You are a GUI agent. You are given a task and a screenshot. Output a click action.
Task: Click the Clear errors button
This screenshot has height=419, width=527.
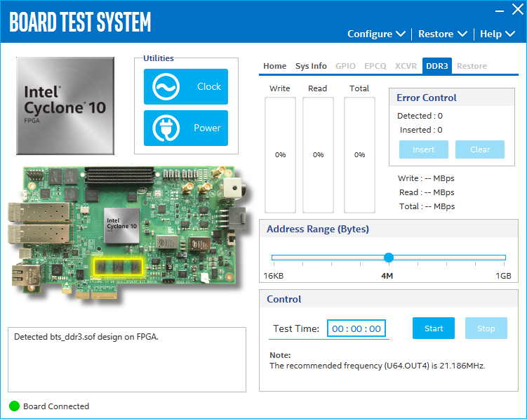pyautogui.click(x=480, y=149)
